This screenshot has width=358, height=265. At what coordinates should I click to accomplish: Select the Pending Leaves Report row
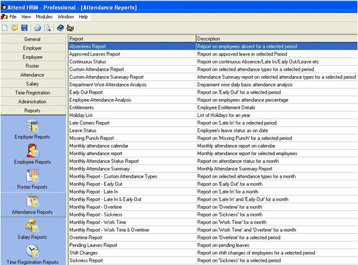(213, 245)
